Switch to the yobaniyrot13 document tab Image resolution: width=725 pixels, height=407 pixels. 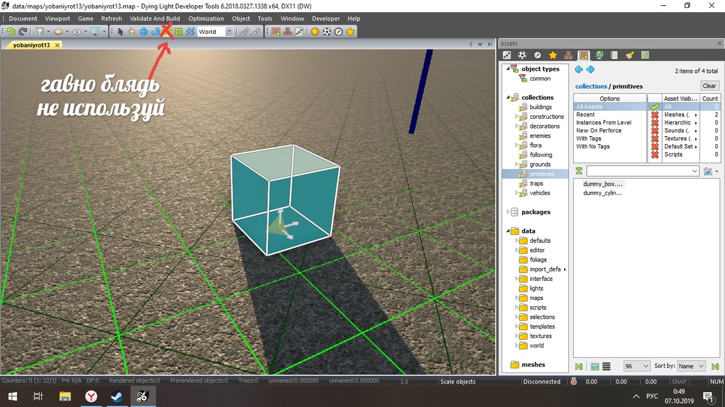(x=31, y=45)
